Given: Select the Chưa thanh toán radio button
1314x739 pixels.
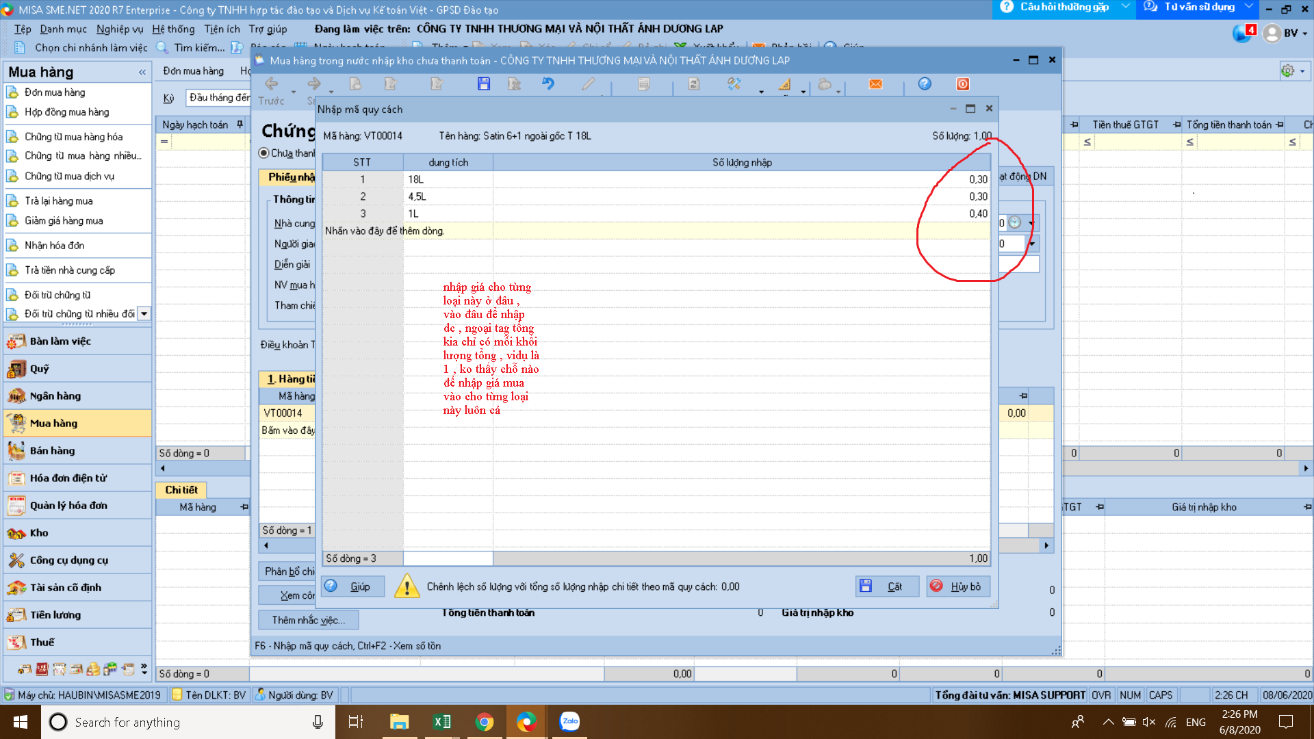Looking at the screenshot, I should (263, 153).
